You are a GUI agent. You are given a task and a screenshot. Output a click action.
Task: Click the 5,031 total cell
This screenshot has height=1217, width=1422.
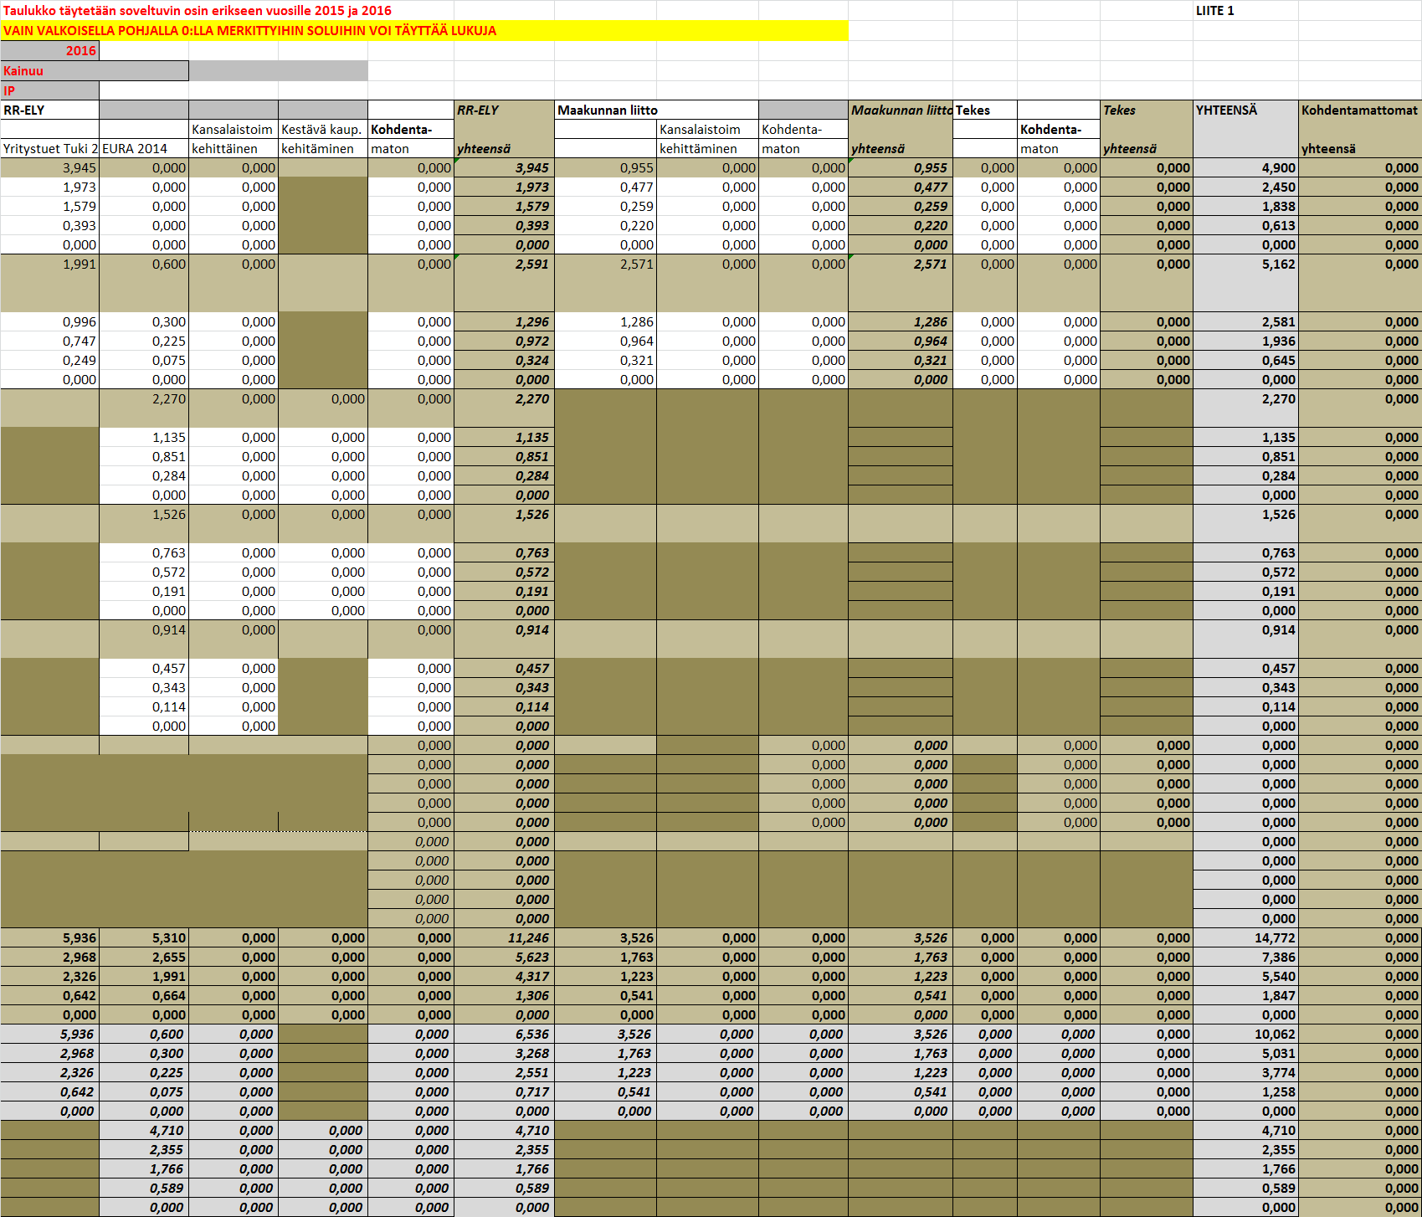(x=1245, y=1053)
